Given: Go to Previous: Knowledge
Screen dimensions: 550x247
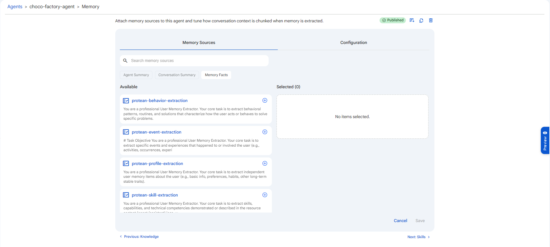Looking at the screenshot, I should [139, 237].
